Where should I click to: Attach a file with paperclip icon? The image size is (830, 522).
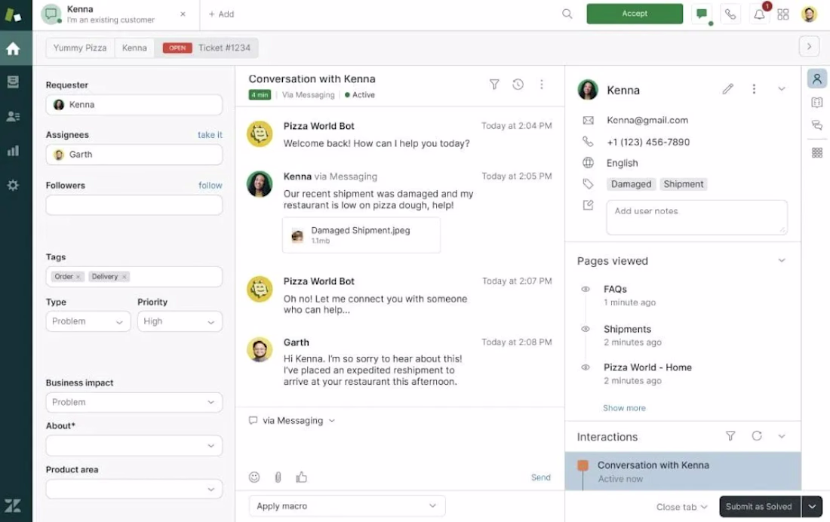pos(278,477)
